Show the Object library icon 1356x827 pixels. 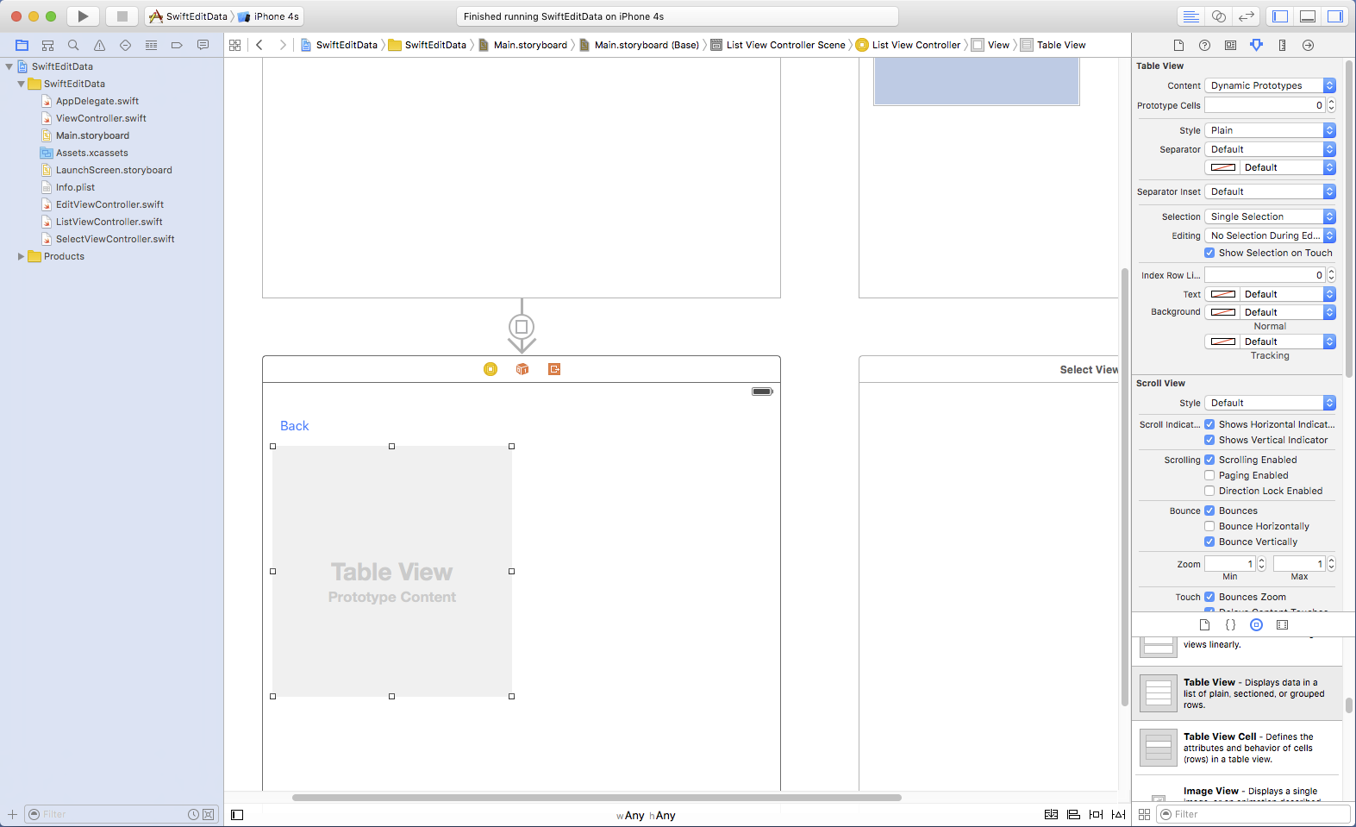pyautogui.click(x=1256, y=624)
